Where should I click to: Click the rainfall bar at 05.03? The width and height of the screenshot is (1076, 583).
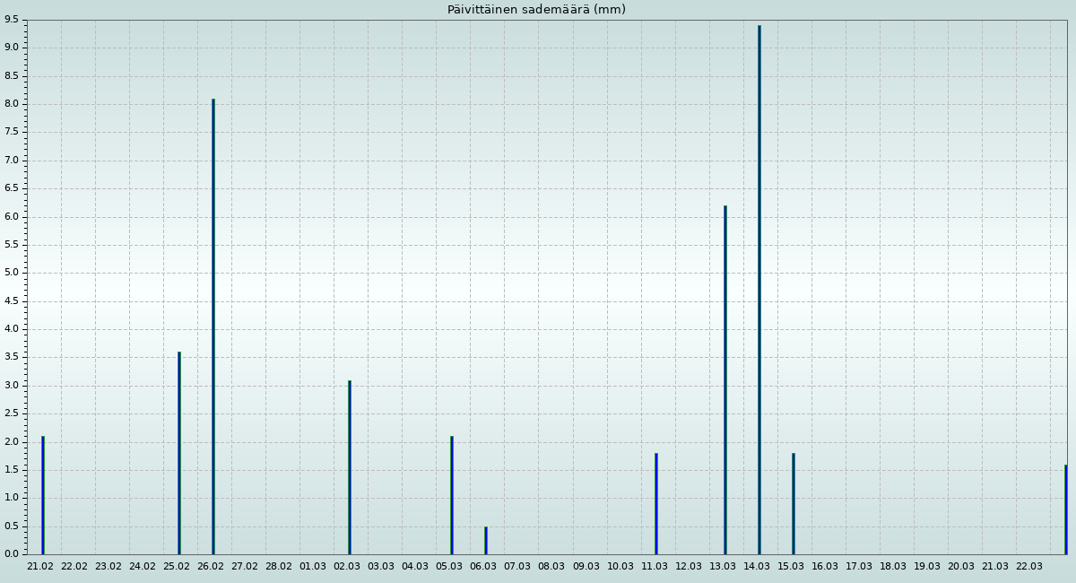(x=451, y=495)
